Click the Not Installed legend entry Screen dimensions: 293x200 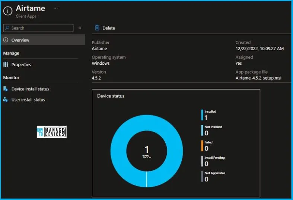[212, 130]
